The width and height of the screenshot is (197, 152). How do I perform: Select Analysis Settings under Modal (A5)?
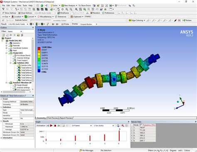click(x=23, y=58)
